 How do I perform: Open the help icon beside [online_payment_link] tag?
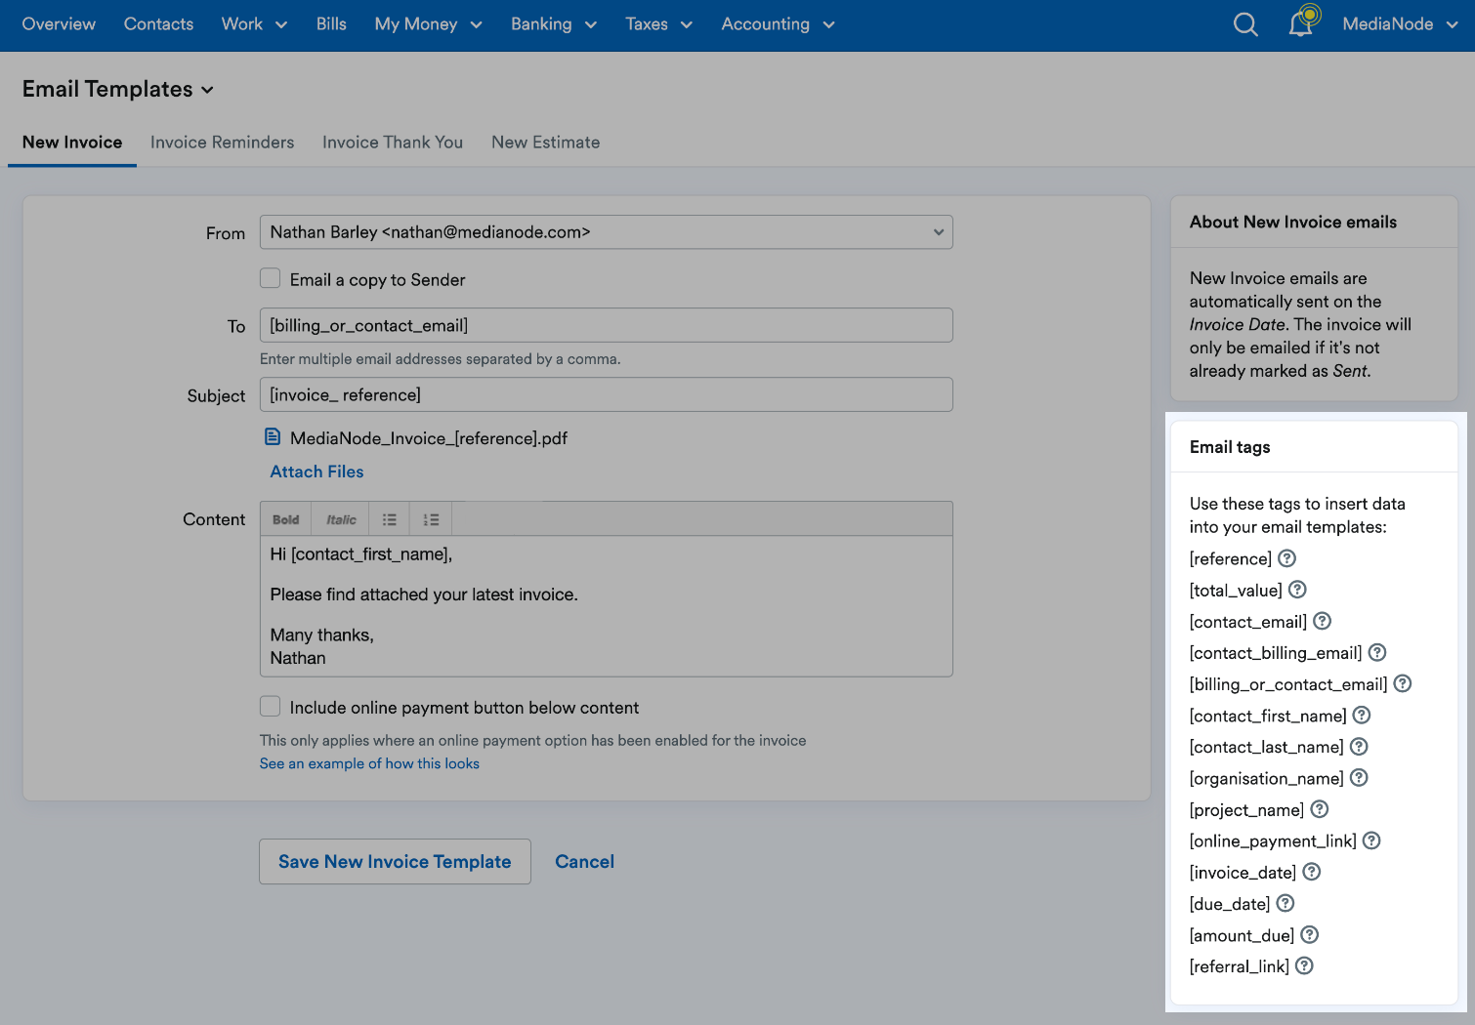1371,840
